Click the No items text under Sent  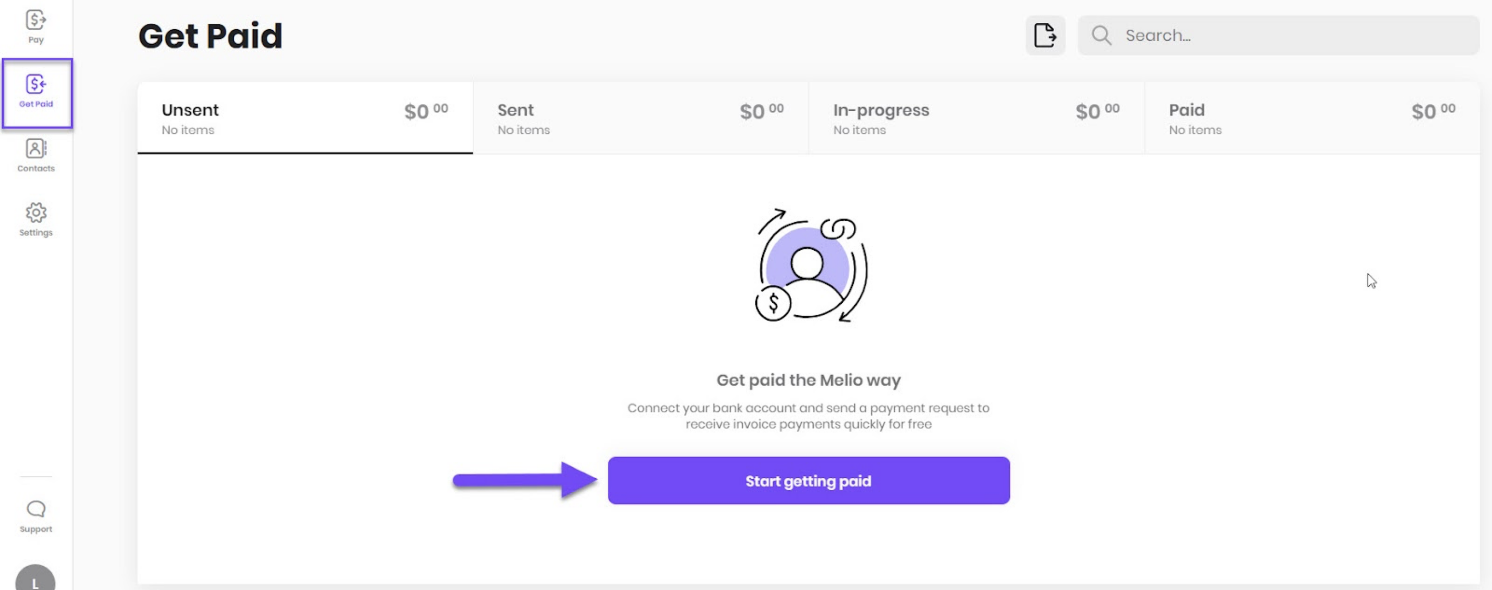[x=523, y=130]
